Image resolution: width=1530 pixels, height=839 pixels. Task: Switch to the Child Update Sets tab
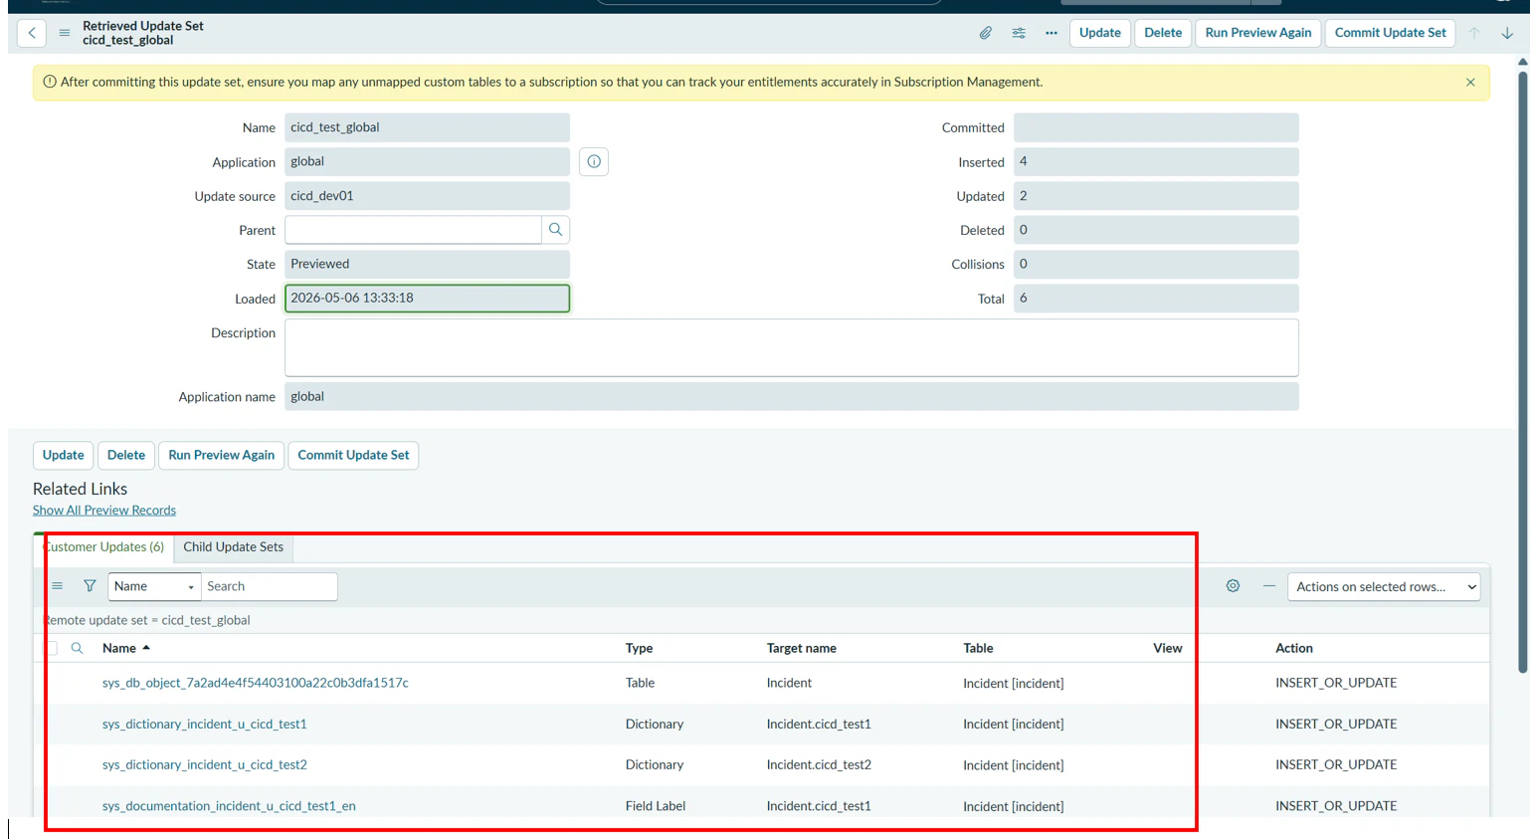[x=233, y=547]
